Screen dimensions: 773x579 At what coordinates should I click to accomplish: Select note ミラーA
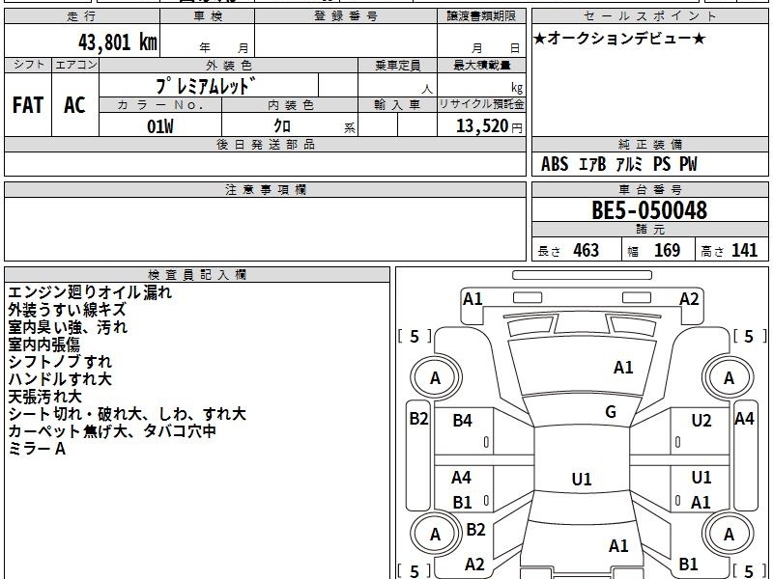coord(37,449)
